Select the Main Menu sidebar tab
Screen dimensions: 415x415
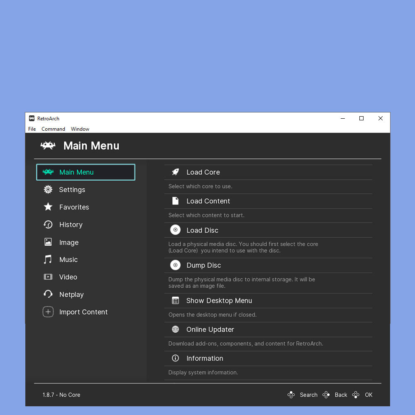[85, 172]
